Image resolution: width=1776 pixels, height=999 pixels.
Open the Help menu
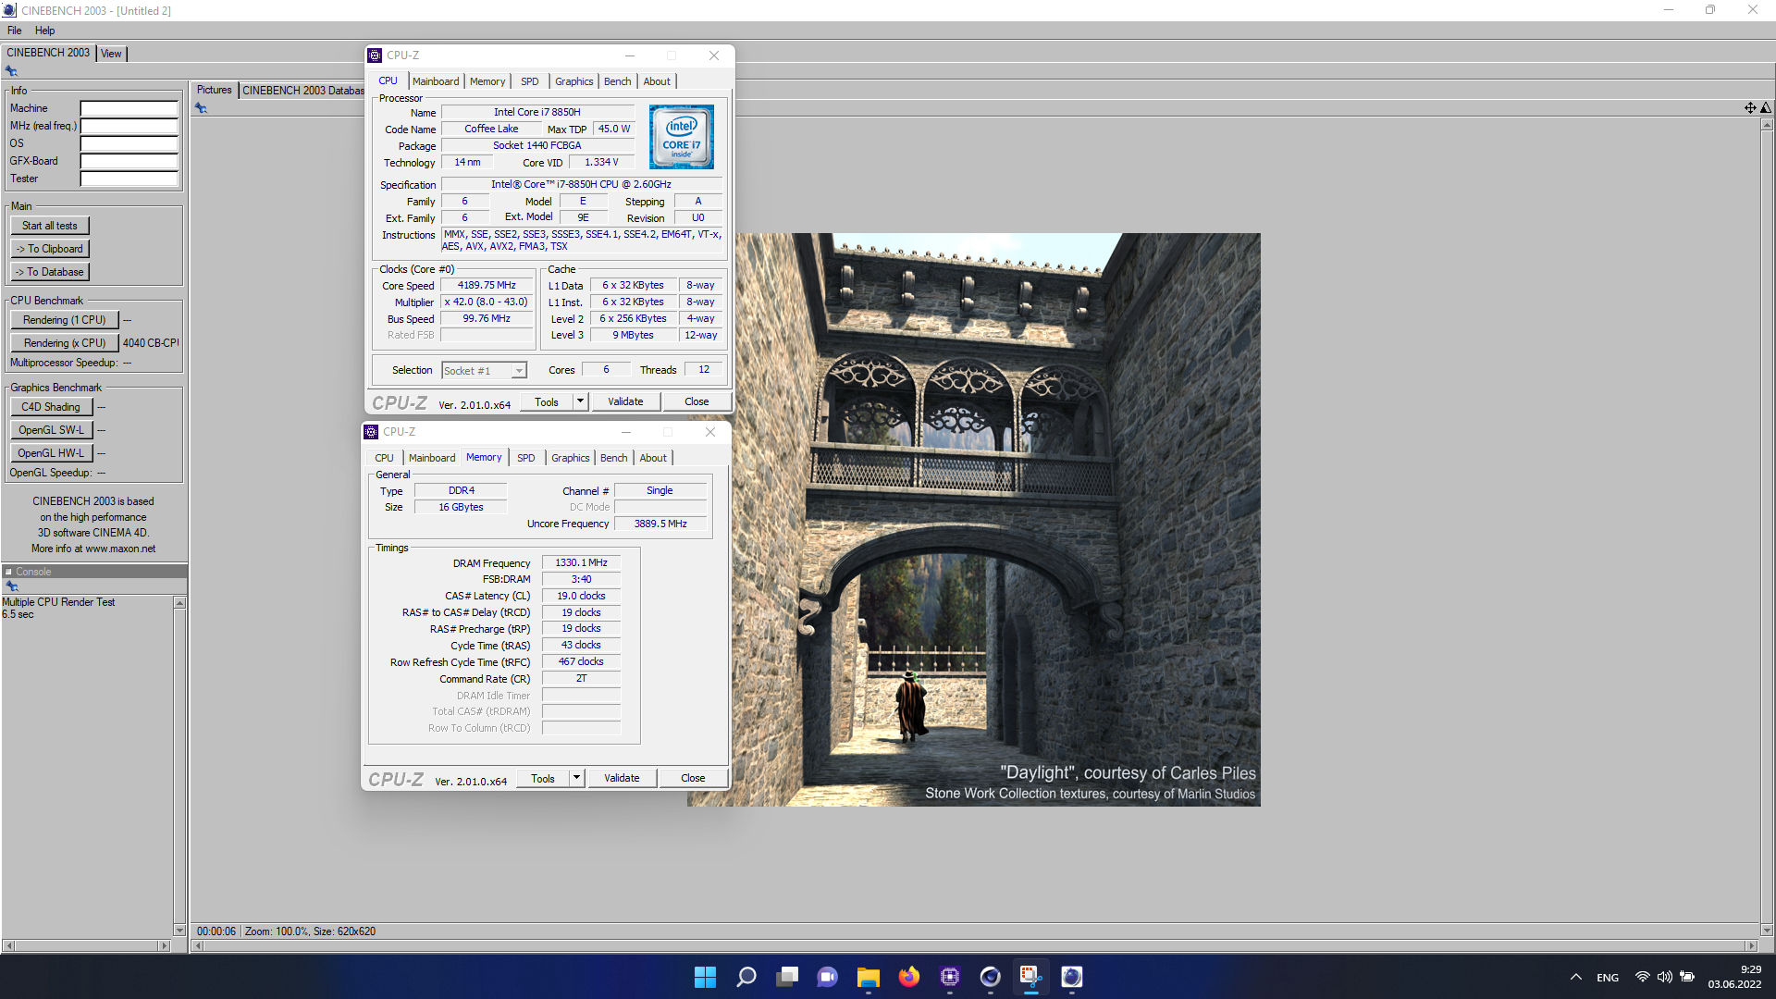click(44, 31)
